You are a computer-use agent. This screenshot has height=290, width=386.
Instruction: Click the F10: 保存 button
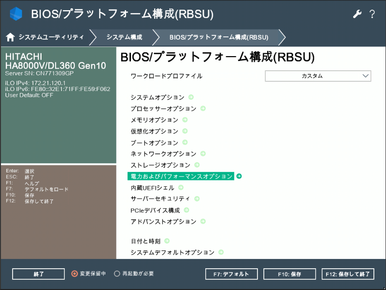(x=289, y=274)
